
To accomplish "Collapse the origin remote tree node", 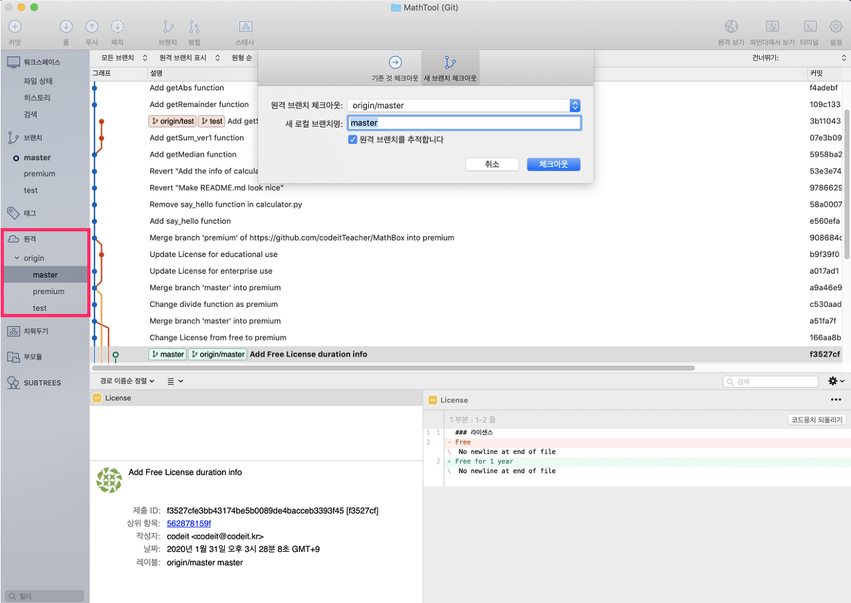I will point(17,258).
